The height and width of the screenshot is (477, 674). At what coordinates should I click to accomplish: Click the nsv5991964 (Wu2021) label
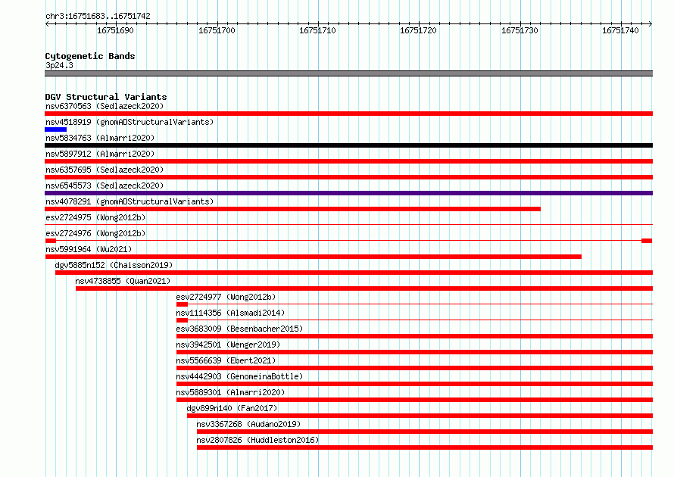89,249
